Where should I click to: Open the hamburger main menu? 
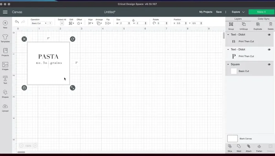pyautogui.click(x=5, y=12)
